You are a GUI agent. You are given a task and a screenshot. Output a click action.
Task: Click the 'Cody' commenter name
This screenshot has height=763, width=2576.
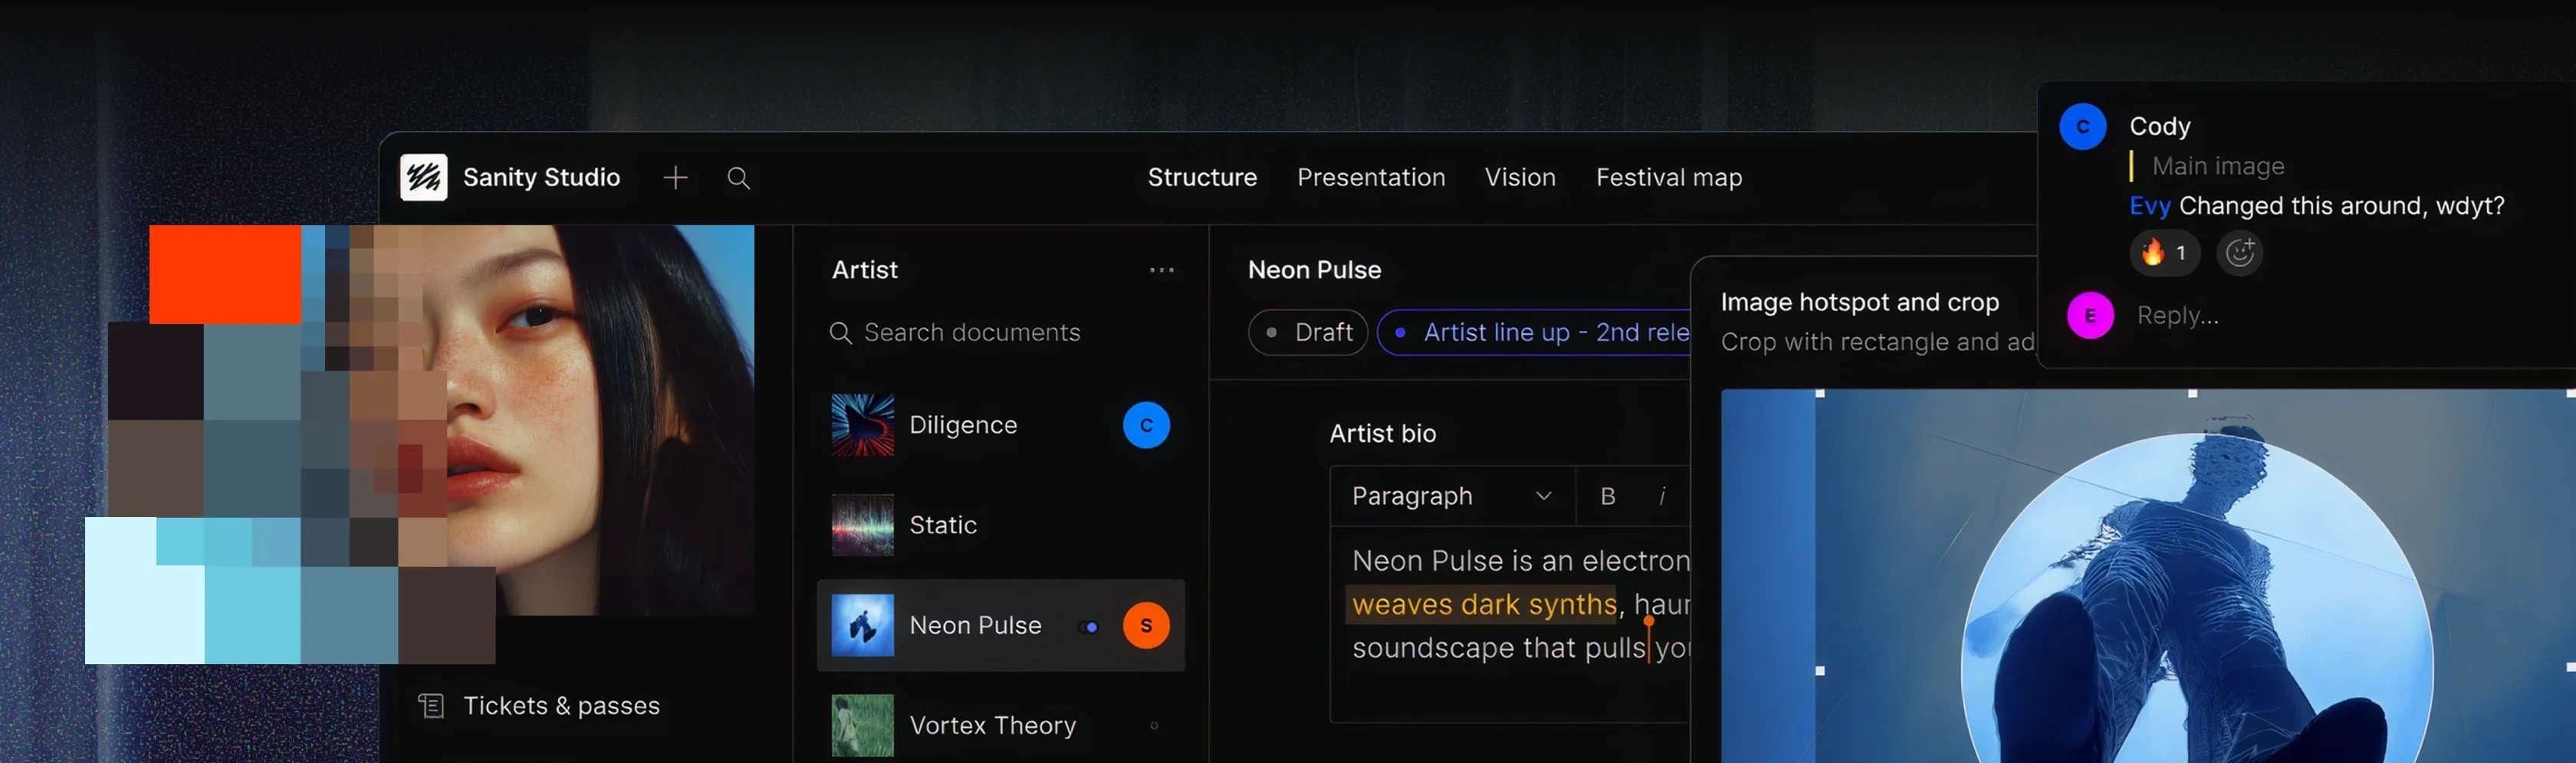point(2159,127)
